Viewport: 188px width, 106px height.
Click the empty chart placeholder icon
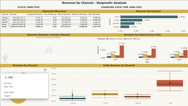pyautogui.click(x=48, y=50)
